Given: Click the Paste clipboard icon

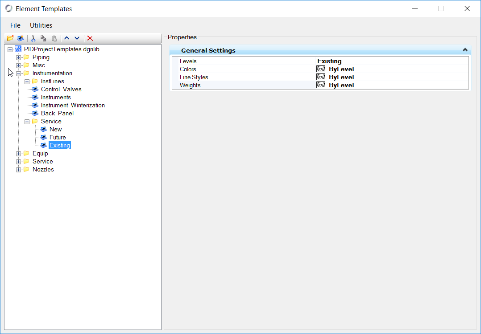Looking at the screenshot, I should [54, 38].
